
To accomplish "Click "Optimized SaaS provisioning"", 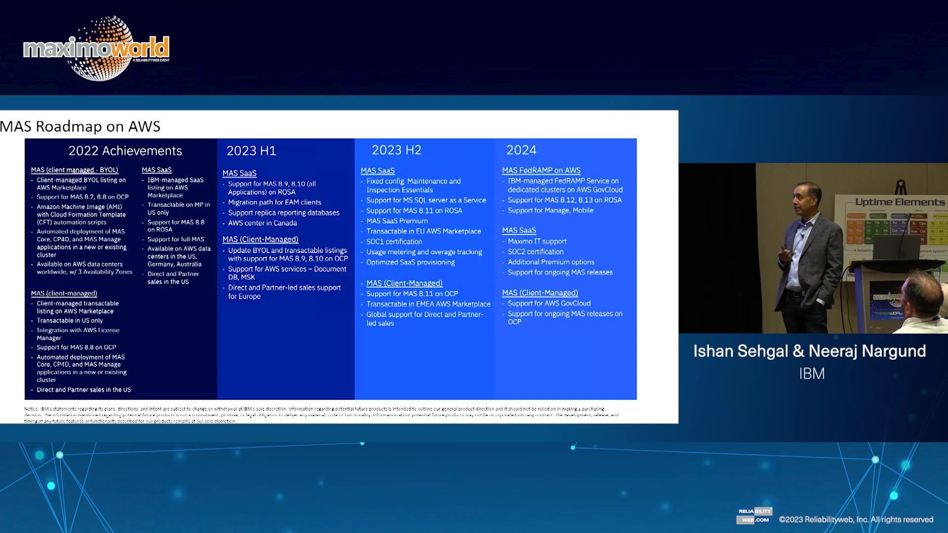I will 410,263.
